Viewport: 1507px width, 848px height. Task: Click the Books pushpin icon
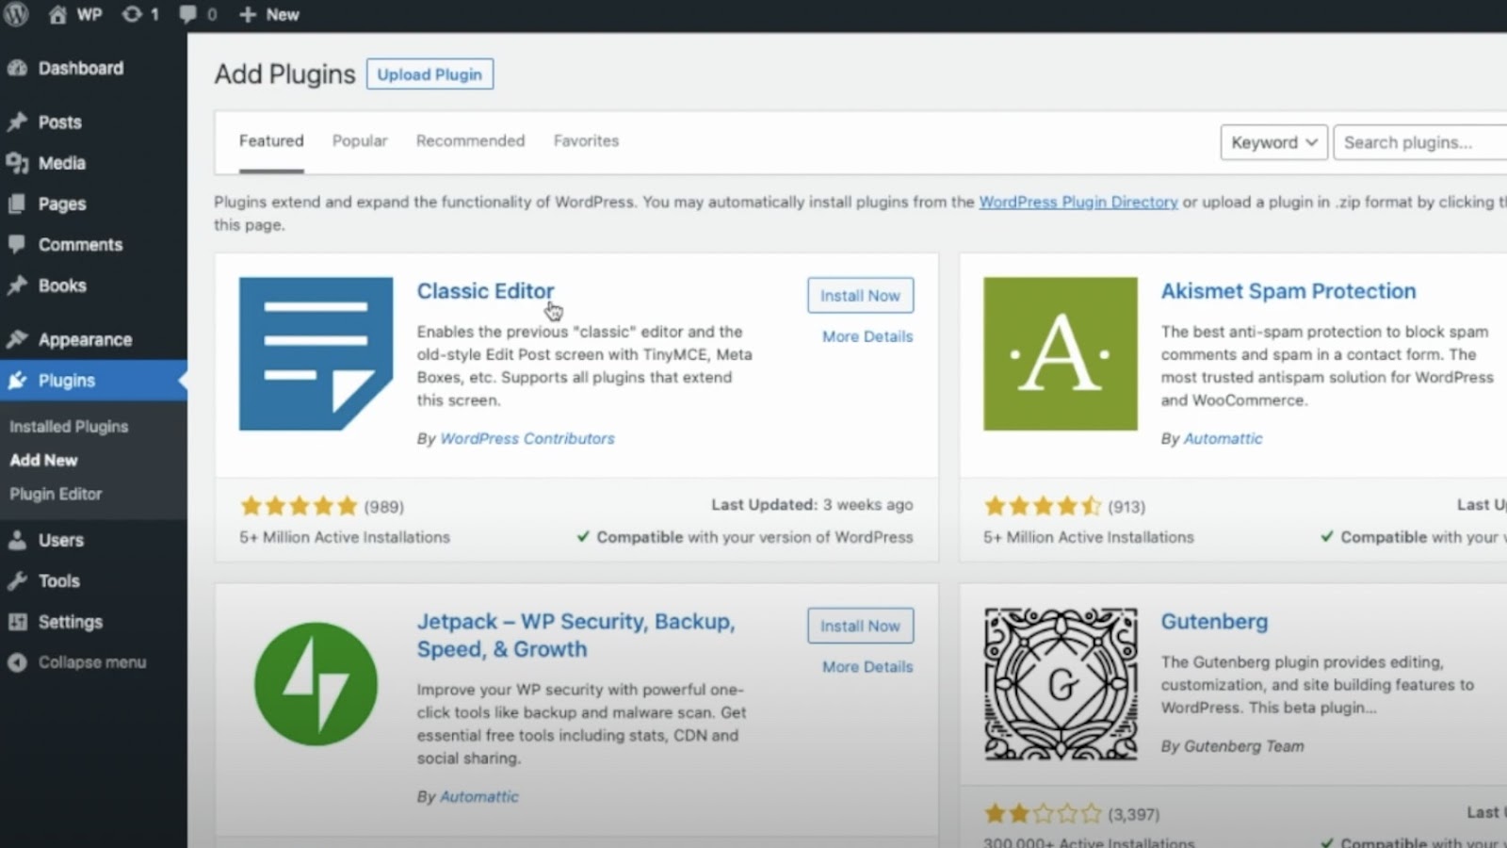point(17,285)
